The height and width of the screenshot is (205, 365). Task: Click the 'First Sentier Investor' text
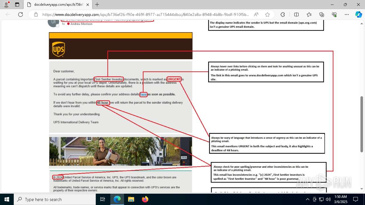109,79
